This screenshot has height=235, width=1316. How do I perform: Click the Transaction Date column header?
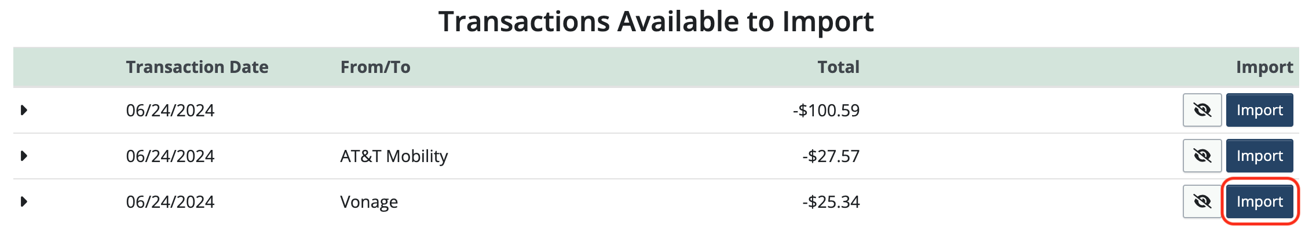pos(197,67)
